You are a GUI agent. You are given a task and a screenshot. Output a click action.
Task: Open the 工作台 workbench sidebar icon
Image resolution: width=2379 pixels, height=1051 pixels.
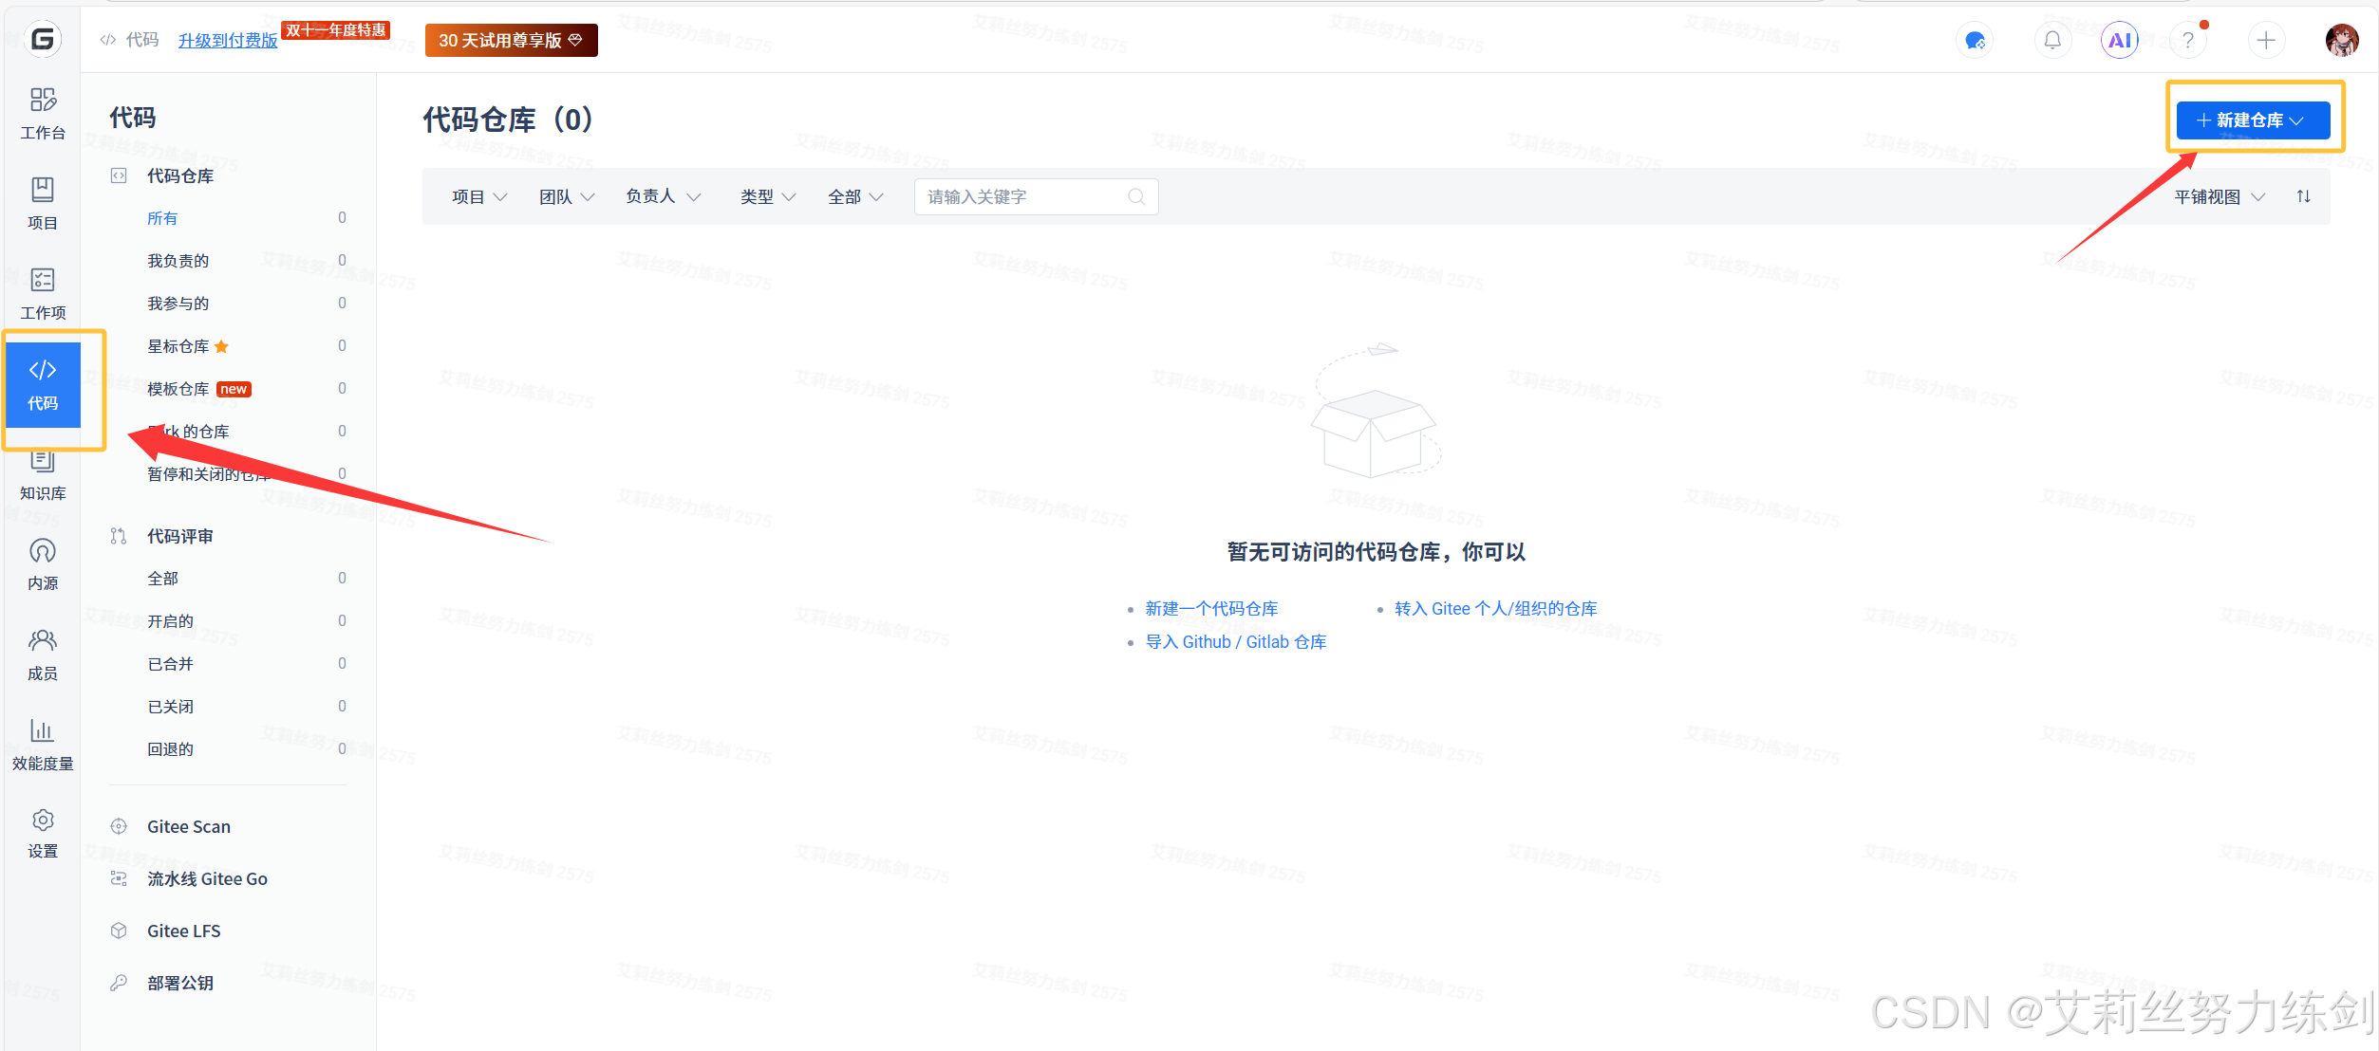(43, 113)
